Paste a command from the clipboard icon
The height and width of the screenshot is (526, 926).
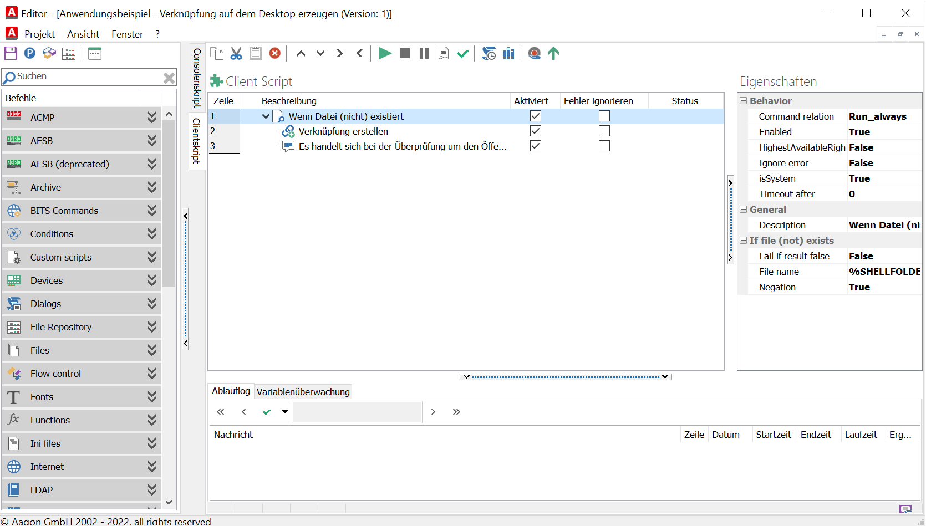click(x=255, y=53)
